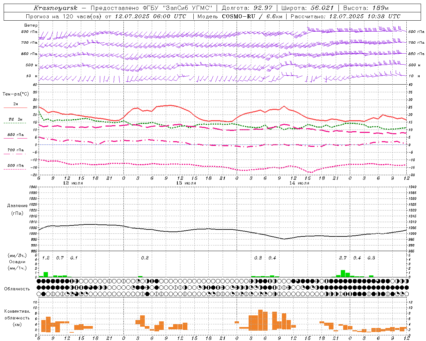This screenshot has width=426, height=341.
Task: Click the 'Давление' pressure panel label
Action: tap(17, 206)
